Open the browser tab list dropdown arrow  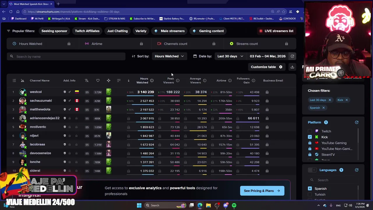pyautogui.click(x=4, y=4)
